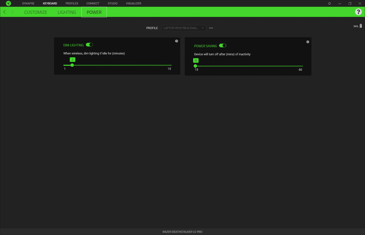Switch to the Profiles tab
The width and height of the screenshot is (365, 235).
pos(72,3)
